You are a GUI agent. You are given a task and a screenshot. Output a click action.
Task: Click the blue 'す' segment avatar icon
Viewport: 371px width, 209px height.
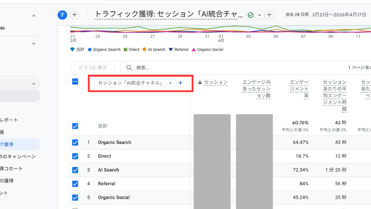pos(62,15)
